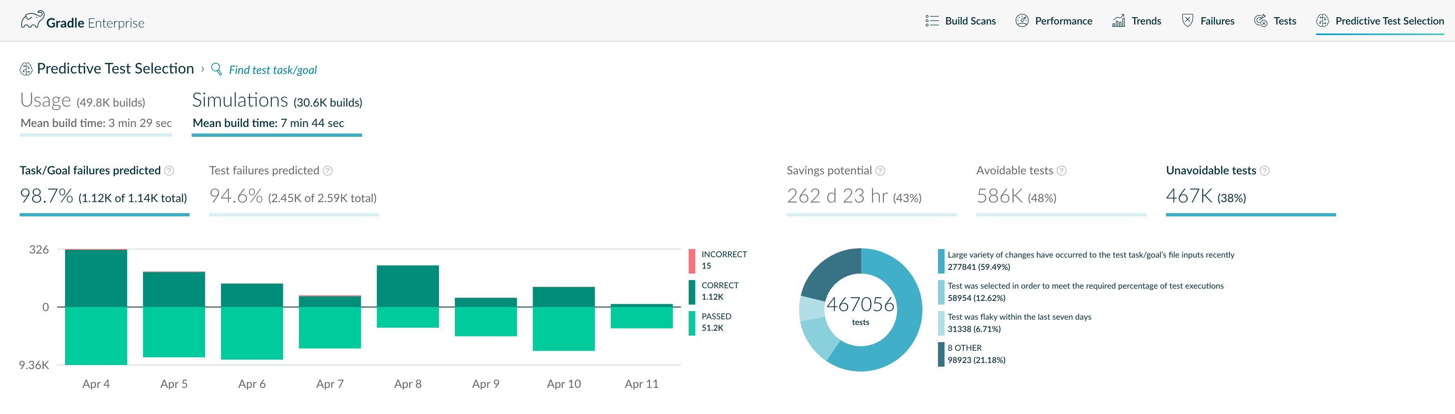
Task: Select Test failures predicted metric
Action: pos(294,189)
